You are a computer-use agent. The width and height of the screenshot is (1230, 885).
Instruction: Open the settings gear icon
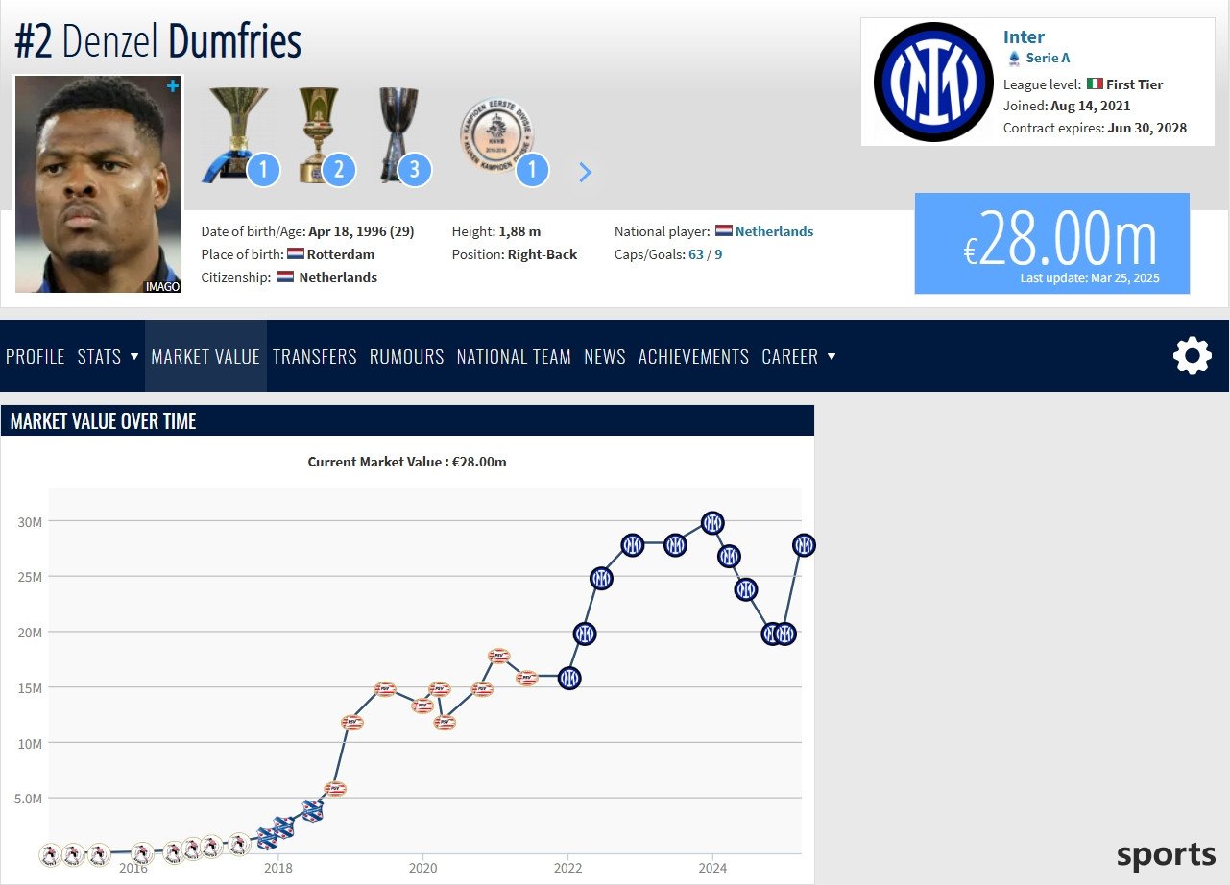[1192, 356]
